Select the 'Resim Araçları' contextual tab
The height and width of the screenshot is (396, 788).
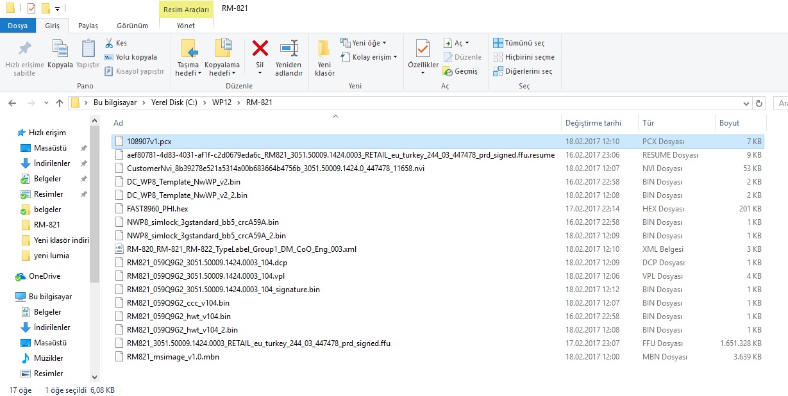[x=186, y=9]
